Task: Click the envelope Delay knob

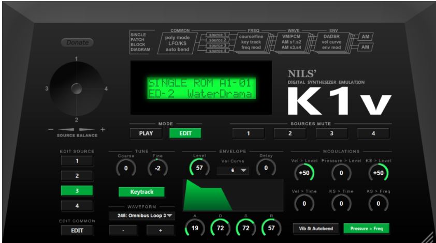Action: click(266, 168)
